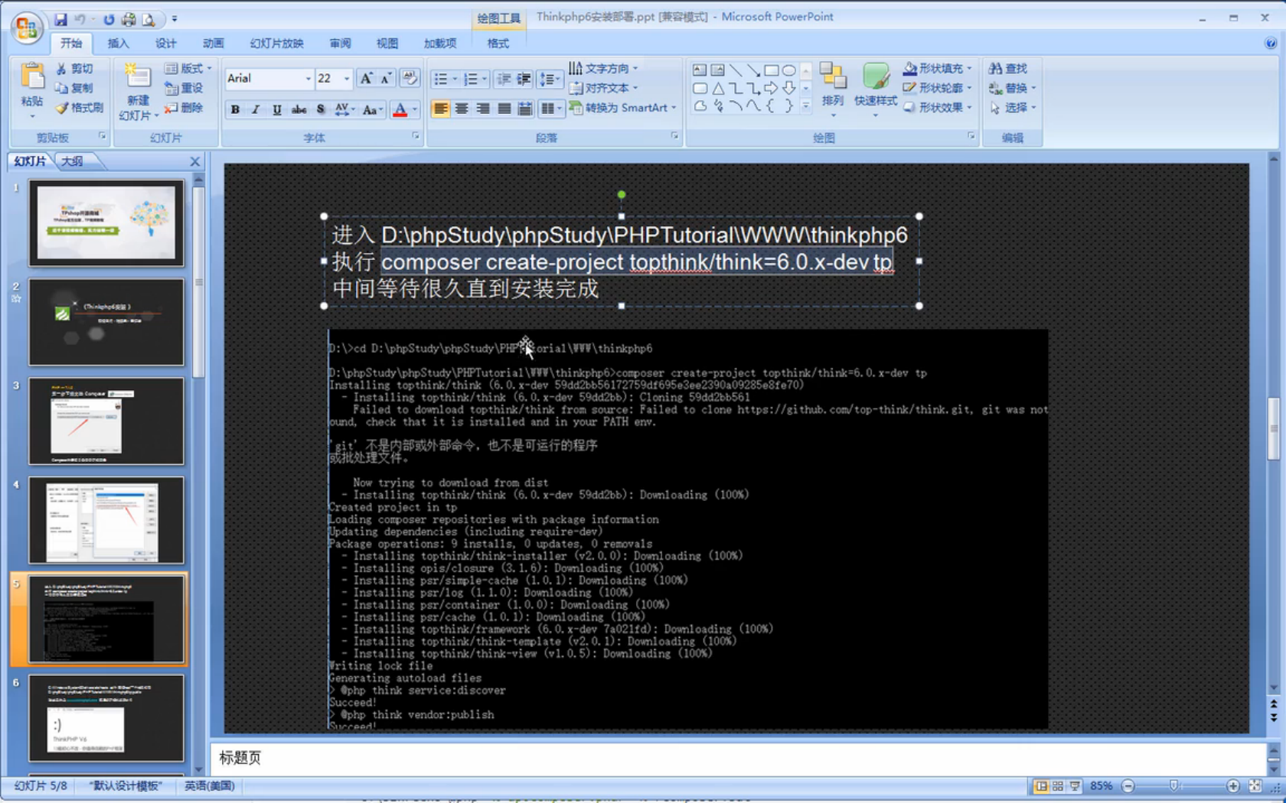Click the columns layout icon
This screenshot has width=1286, height=803.
click(x=550, y=109)
